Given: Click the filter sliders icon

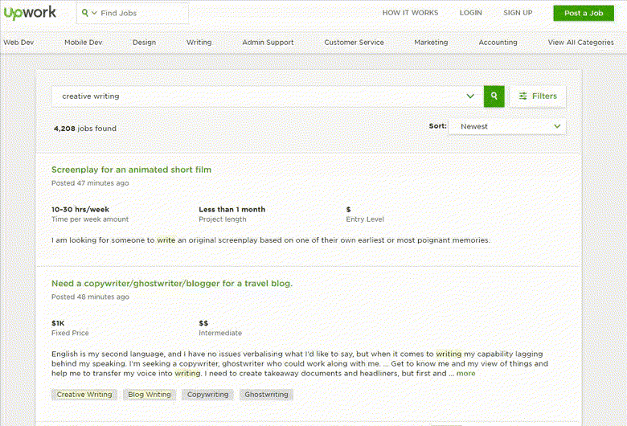Looking at the screenshot, I should pos(523,96).
